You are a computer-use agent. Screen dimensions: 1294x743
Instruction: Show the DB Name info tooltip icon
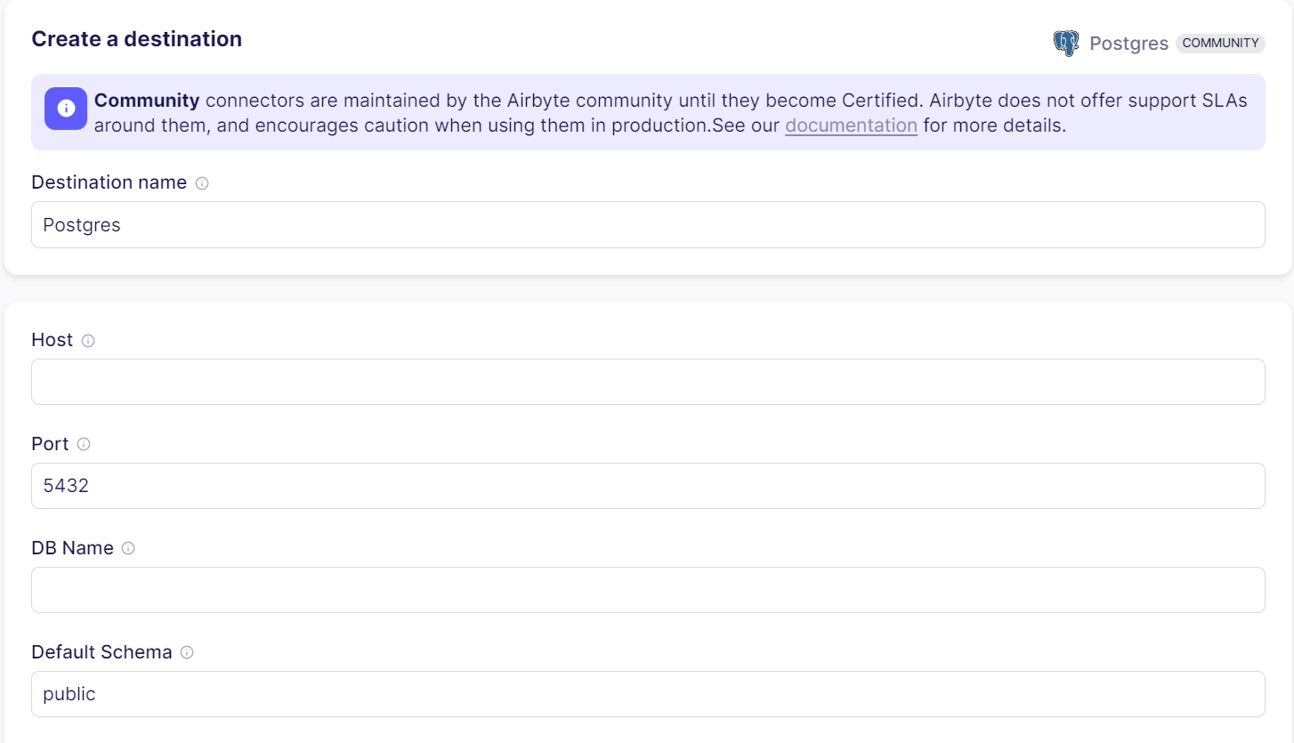128,548
